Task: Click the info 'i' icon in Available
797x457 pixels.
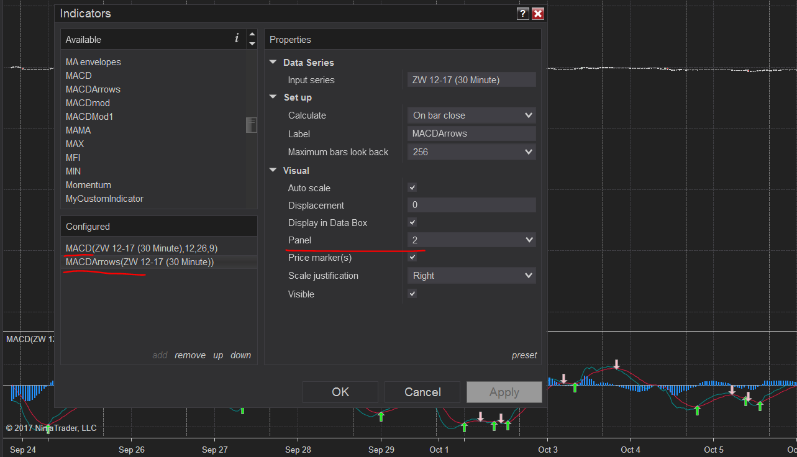Action: coord(237,38)
